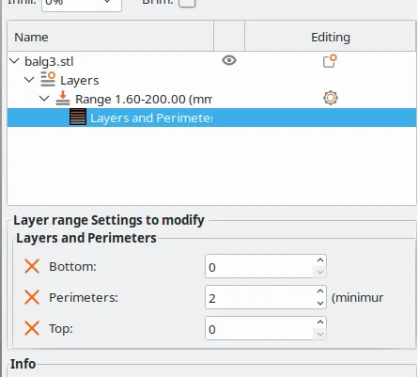Remove the Bottom setting with its X icon

pos(32,266)
